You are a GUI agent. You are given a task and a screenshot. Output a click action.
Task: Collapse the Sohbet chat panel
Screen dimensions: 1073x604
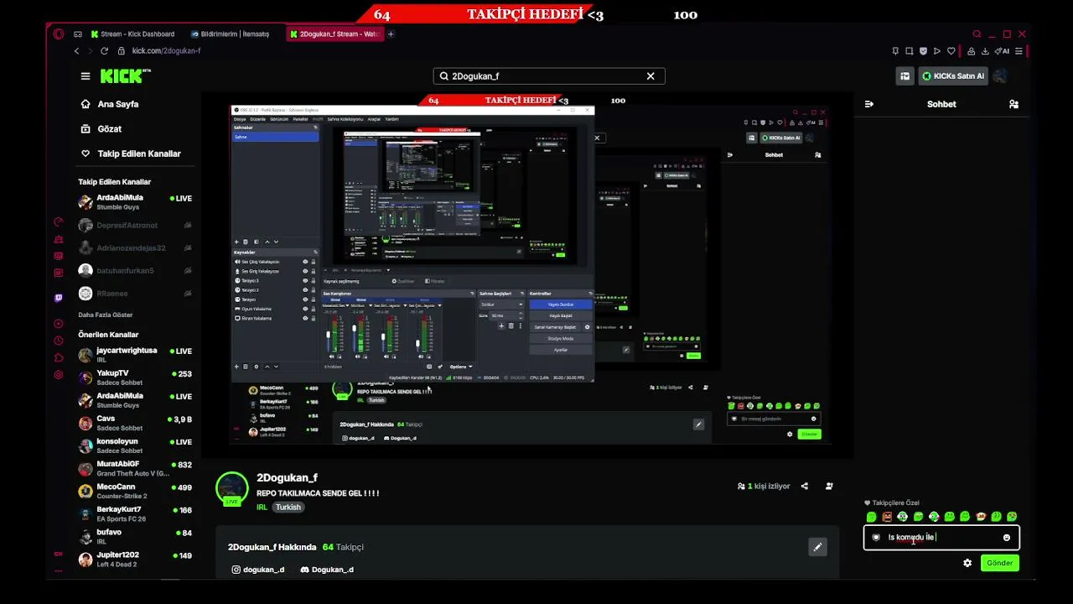coord(869,104)
